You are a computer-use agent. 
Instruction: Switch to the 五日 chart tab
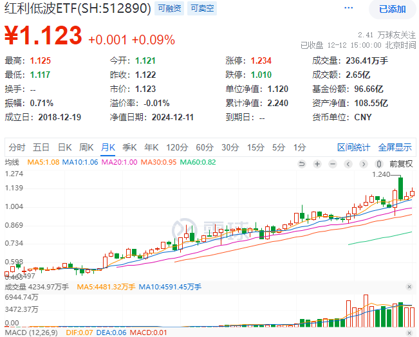click(x=41, y=147)
